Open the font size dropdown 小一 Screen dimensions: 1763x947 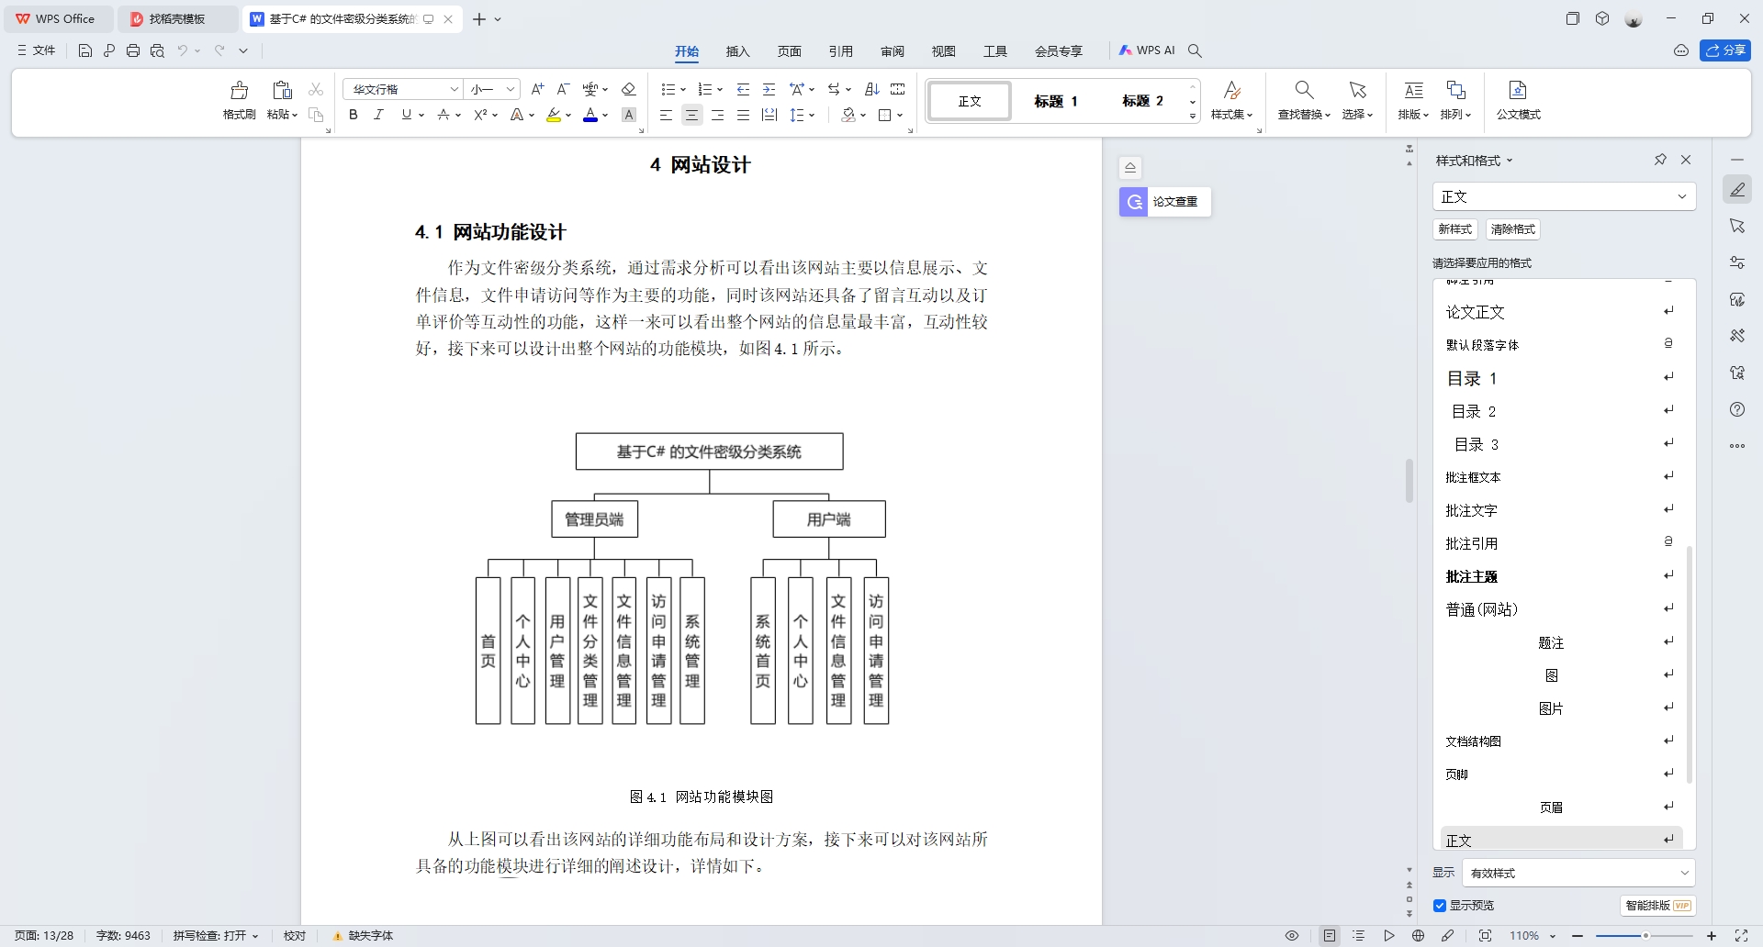click(x=493, y=89)
